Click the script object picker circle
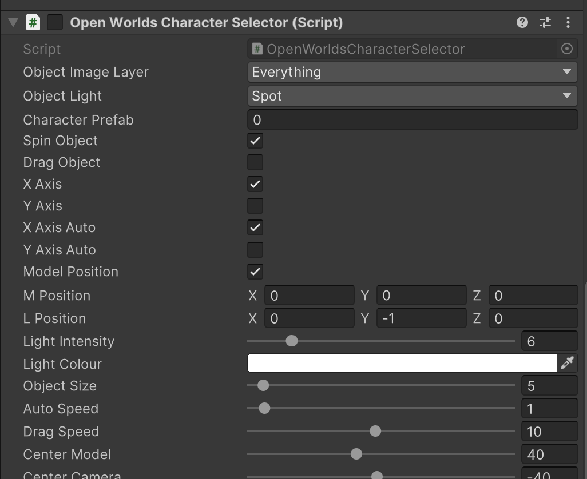587x479 pixels. (566, 49)
